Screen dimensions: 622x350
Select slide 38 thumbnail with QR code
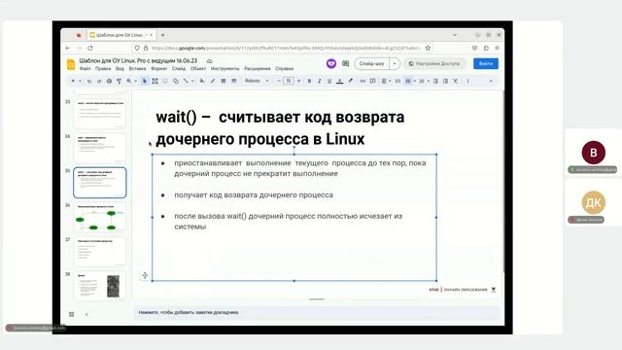tap(100, 286)
